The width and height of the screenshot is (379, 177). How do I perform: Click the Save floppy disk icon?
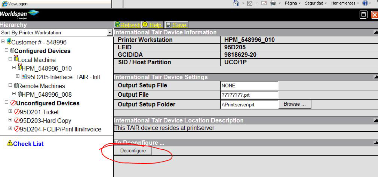169,25
